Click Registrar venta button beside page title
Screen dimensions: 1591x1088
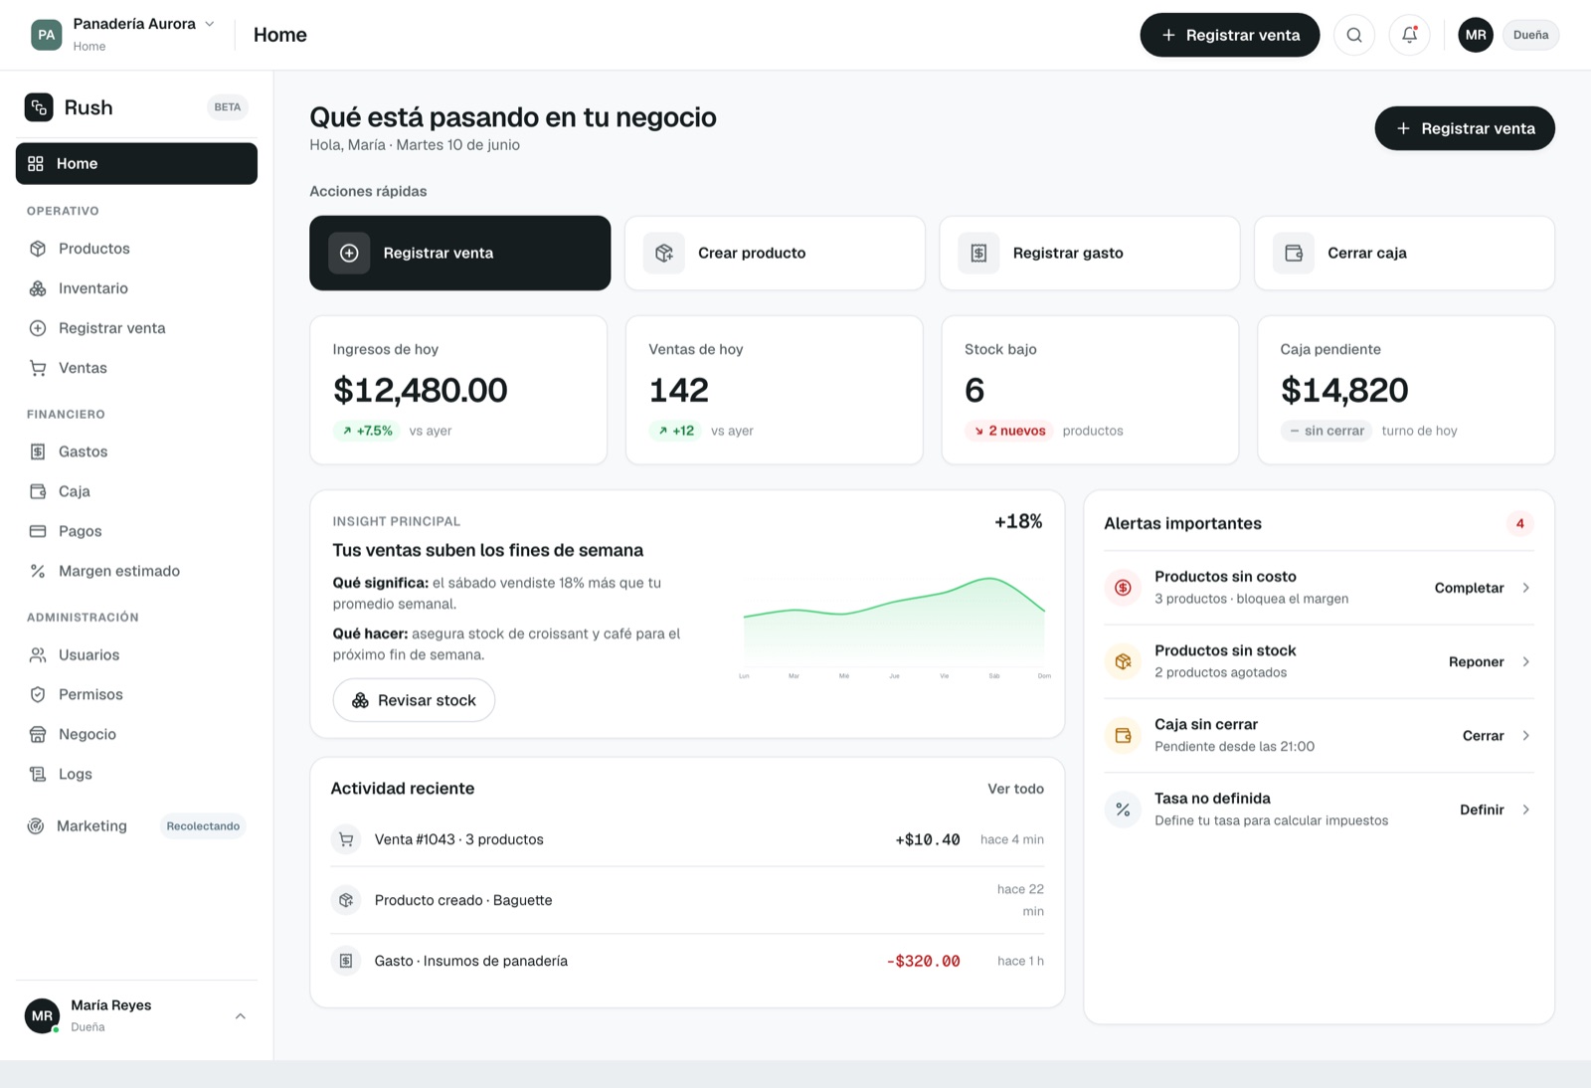coord(1465,128)
